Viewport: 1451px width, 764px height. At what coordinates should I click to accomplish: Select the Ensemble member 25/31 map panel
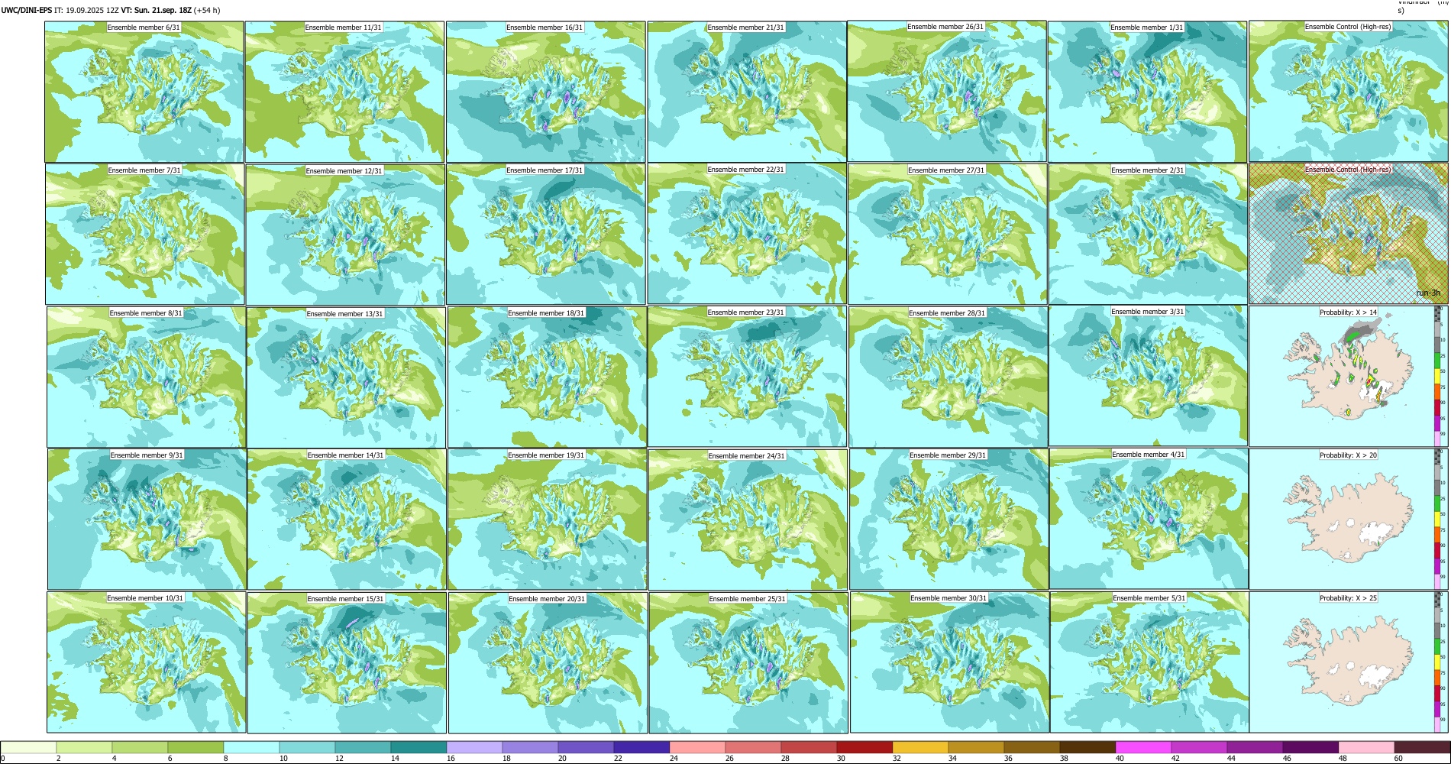point(748,663)
